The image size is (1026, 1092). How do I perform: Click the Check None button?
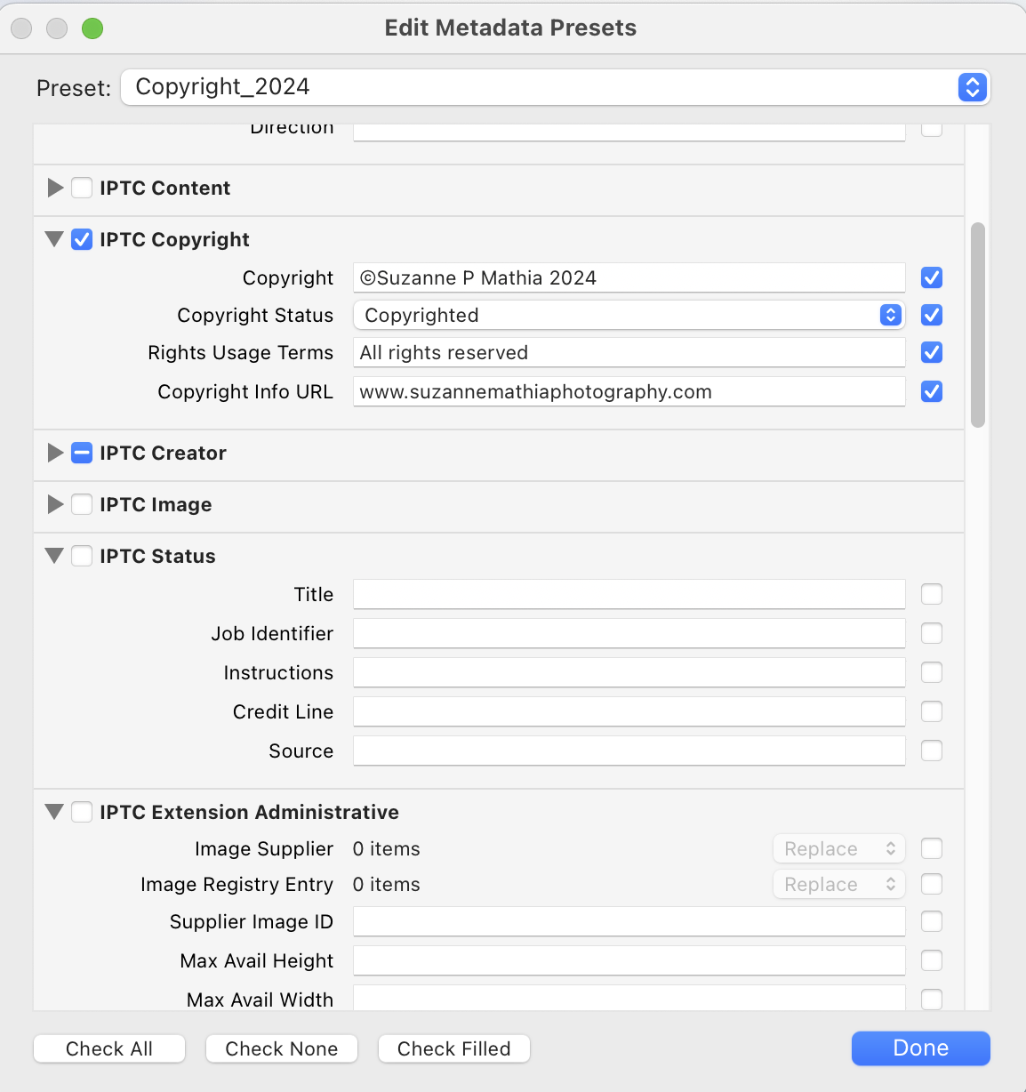pos(282,1048)
